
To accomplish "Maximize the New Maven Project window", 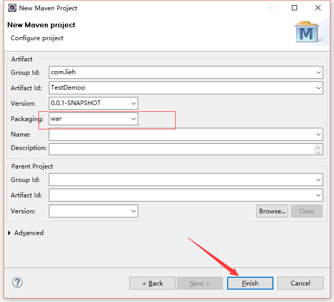I will tap(294, 8).
